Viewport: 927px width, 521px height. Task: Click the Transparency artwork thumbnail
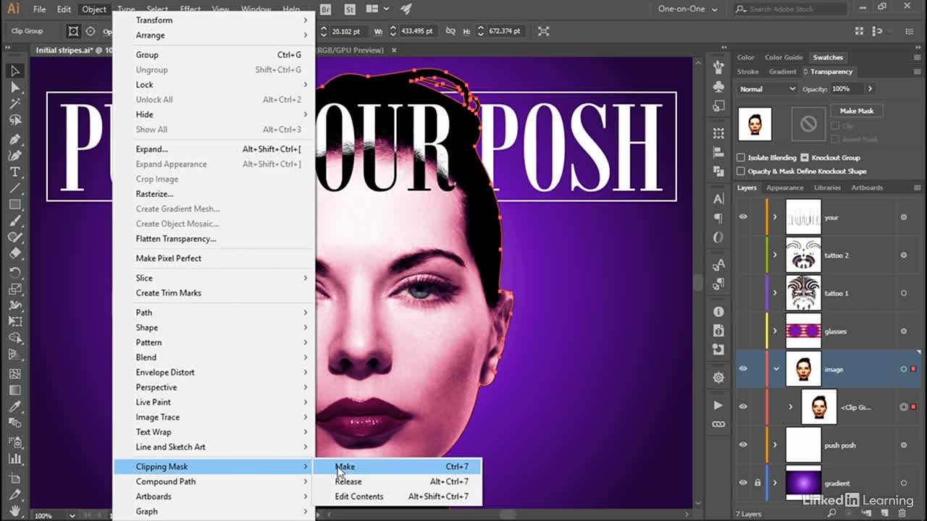(755, 125)
